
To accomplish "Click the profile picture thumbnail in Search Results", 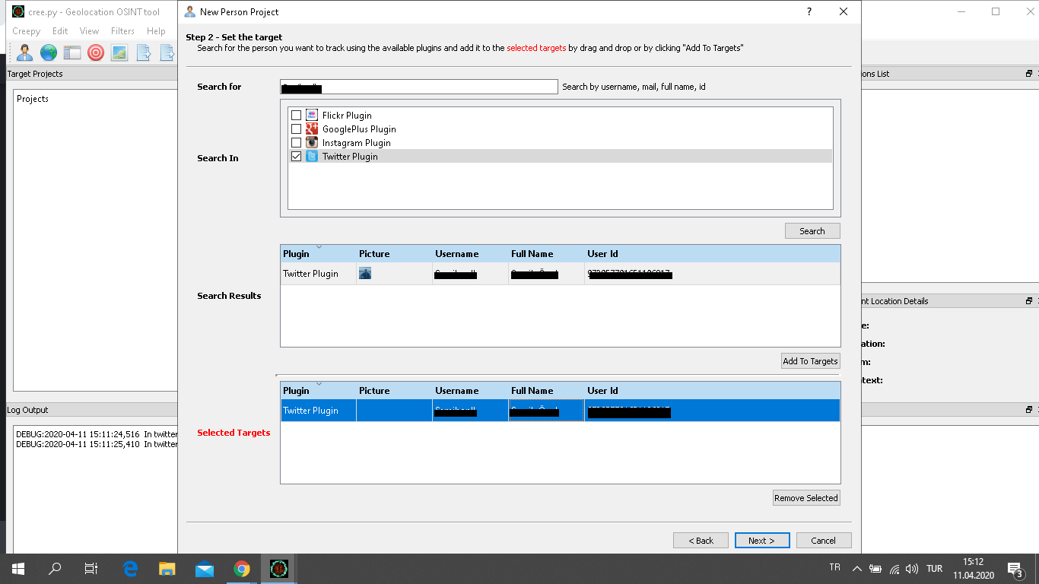I will coord(365,273).
